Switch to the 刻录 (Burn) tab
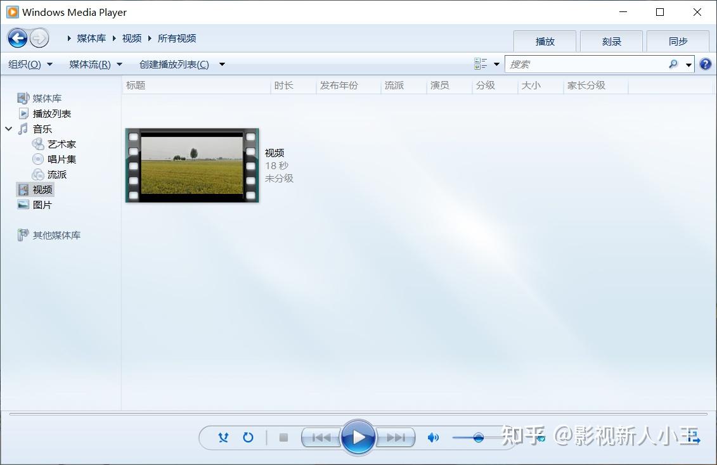717x465 pixels. click(x=610, y=41)
